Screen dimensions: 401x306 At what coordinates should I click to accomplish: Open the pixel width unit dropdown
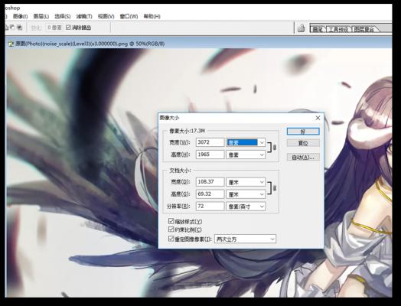pos(246,142)
